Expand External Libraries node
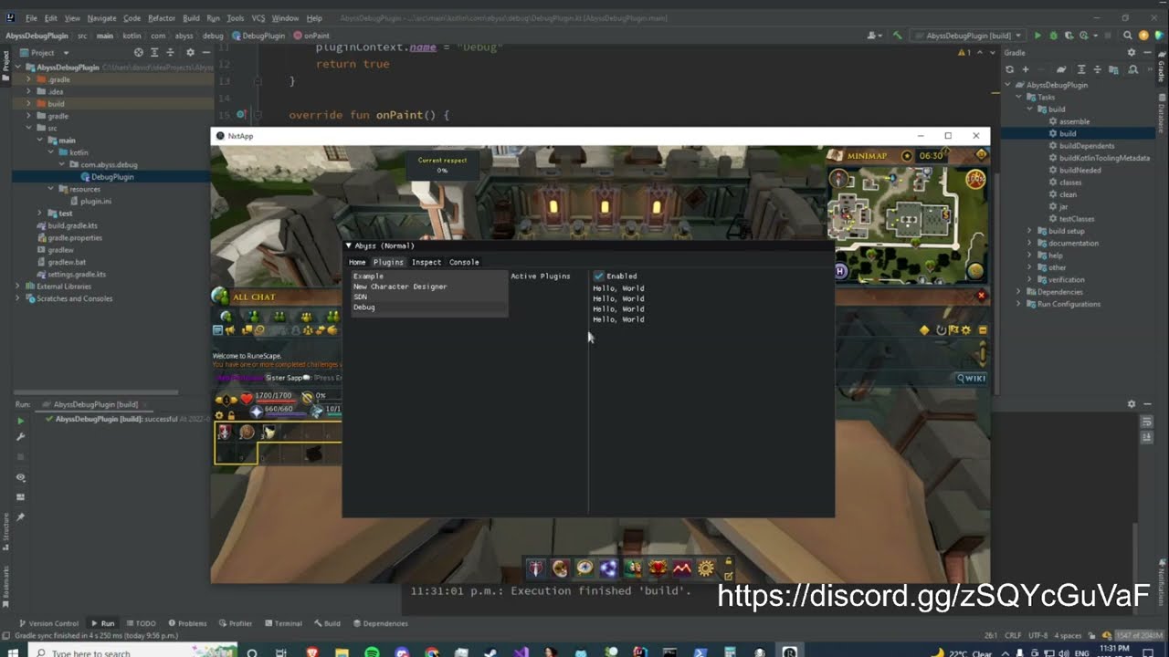Screen dimensions: 1169x657 (x=17, y=287)
